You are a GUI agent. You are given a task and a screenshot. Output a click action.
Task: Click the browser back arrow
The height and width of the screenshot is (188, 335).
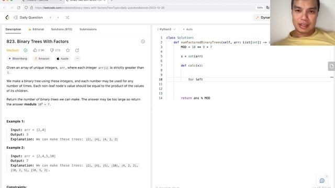[x=5, y=8]
